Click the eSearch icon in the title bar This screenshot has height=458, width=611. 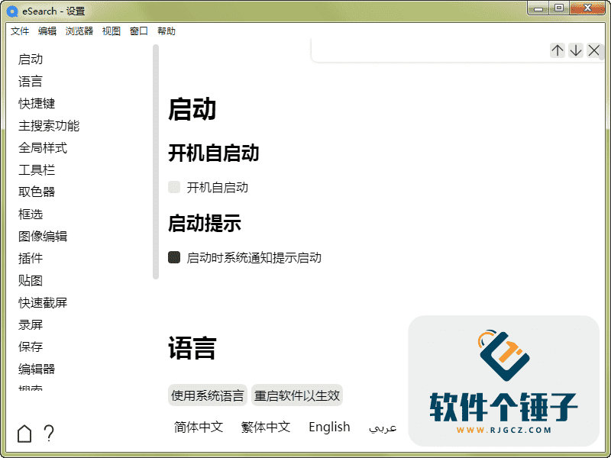coord(11,11)
